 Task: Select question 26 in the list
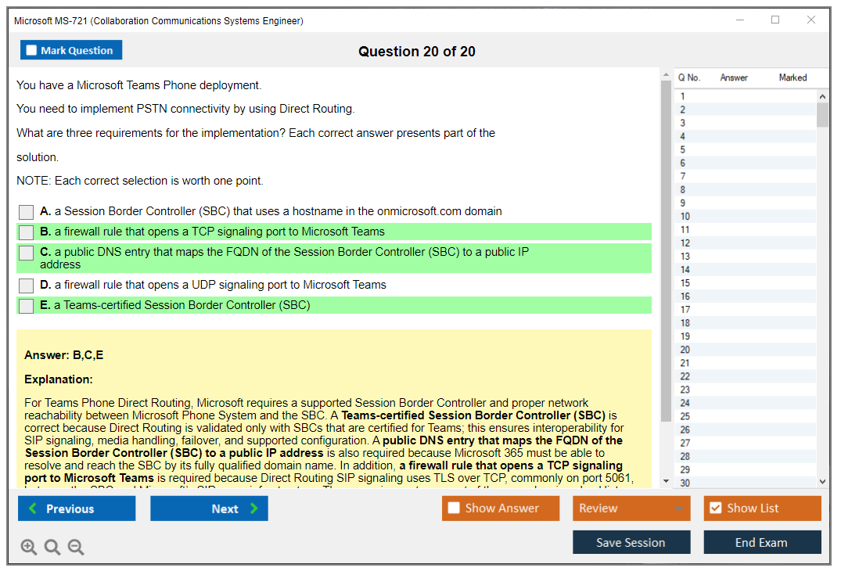tap(746, 429)
